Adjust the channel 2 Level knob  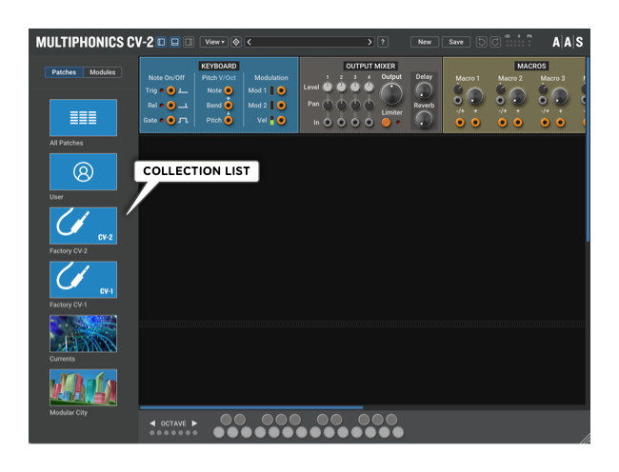click(342, 88)
